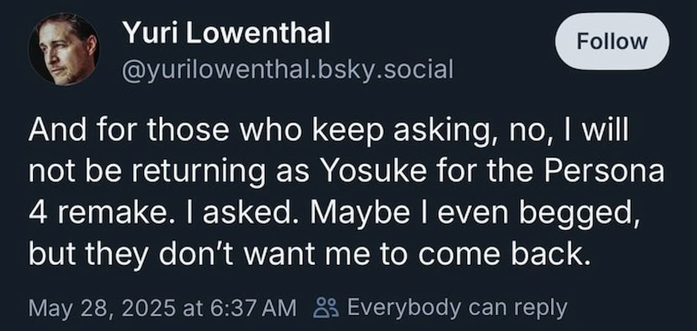Open the Yuri Lowenthal display name
The height and width of the screenshot is (331, 697).
click(226, 33)
